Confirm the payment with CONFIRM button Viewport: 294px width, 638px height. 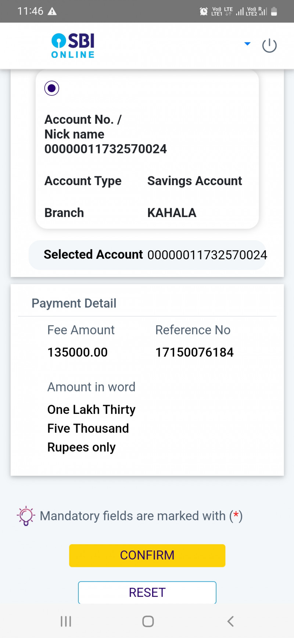[147, 555]
